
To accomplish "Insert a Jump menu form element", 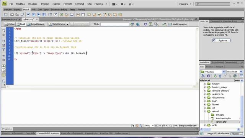I will click(x=55, y=15).
